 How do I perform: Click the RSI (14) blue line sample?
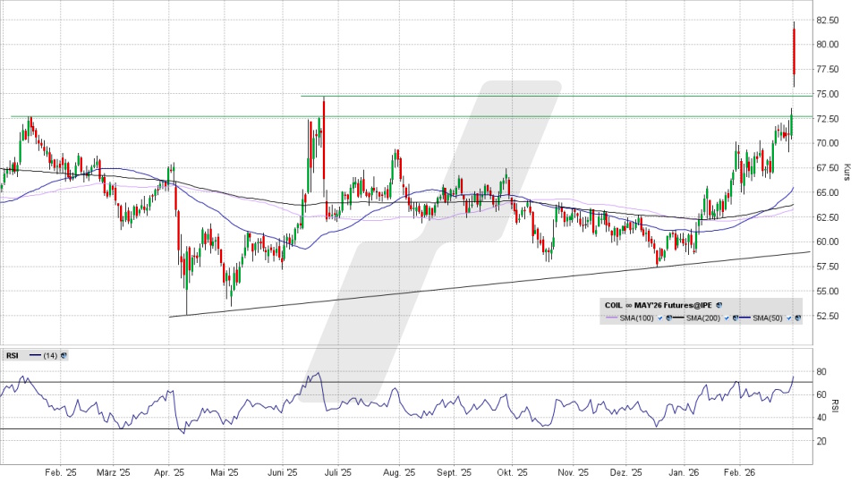coord(35,355)
